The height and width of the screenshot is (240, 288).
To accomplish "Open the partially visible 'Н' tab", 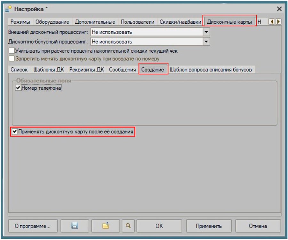I will (259, 22).
